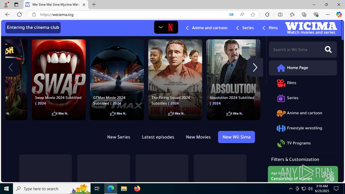This screenshot has width=345, height=194.
Task: Slide carousel to previous movies arrow
Action: pyautogui.click(x=11, y=67)
